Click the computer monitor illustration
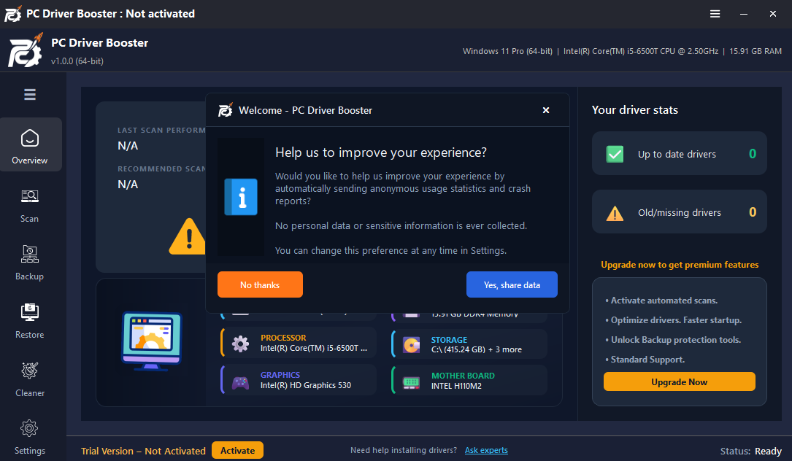 click(x=152, y=341)
